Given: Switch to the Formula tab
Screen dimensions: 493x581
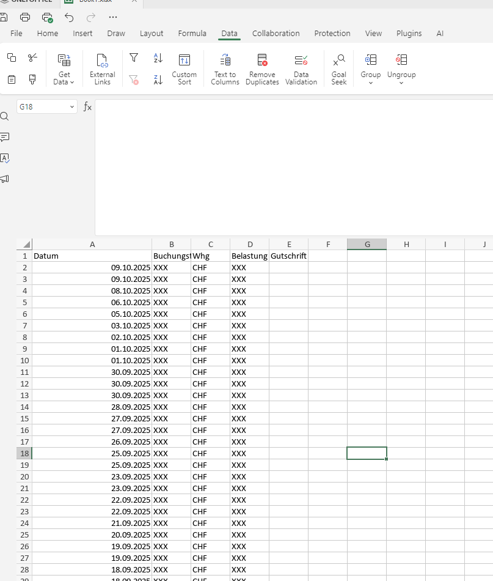Looking at the screenshot, I should coord(192,34).
